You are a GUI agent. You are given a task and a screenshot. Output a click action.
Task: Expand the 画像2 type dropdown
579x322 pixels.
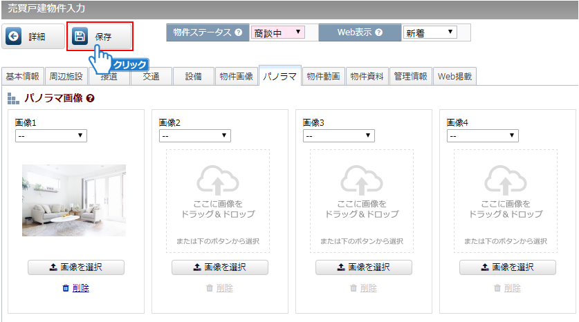point(195,136)
